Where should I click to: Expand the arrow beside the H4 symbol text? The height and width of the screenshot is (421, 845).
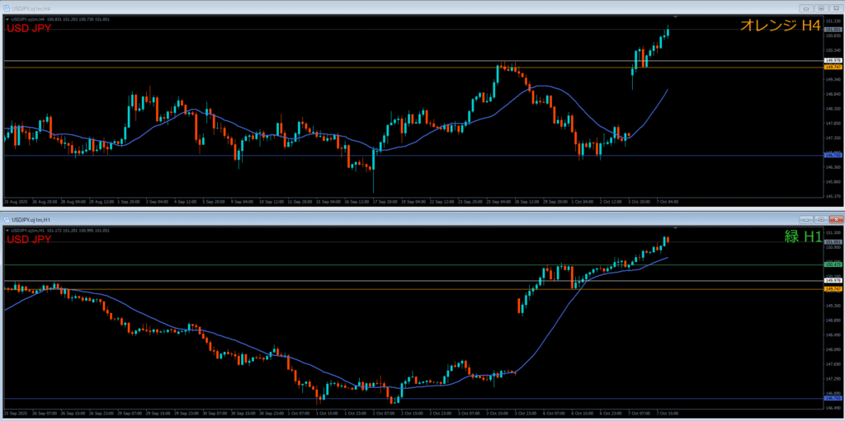(x=7, y=18)
